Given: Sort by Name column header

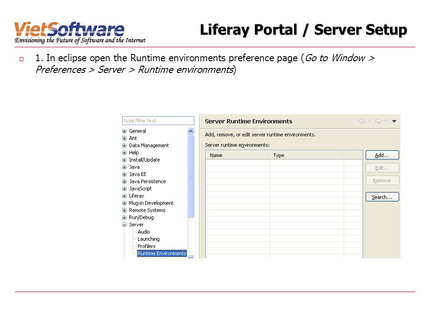Looking at the screenshot, I should 238,155.
